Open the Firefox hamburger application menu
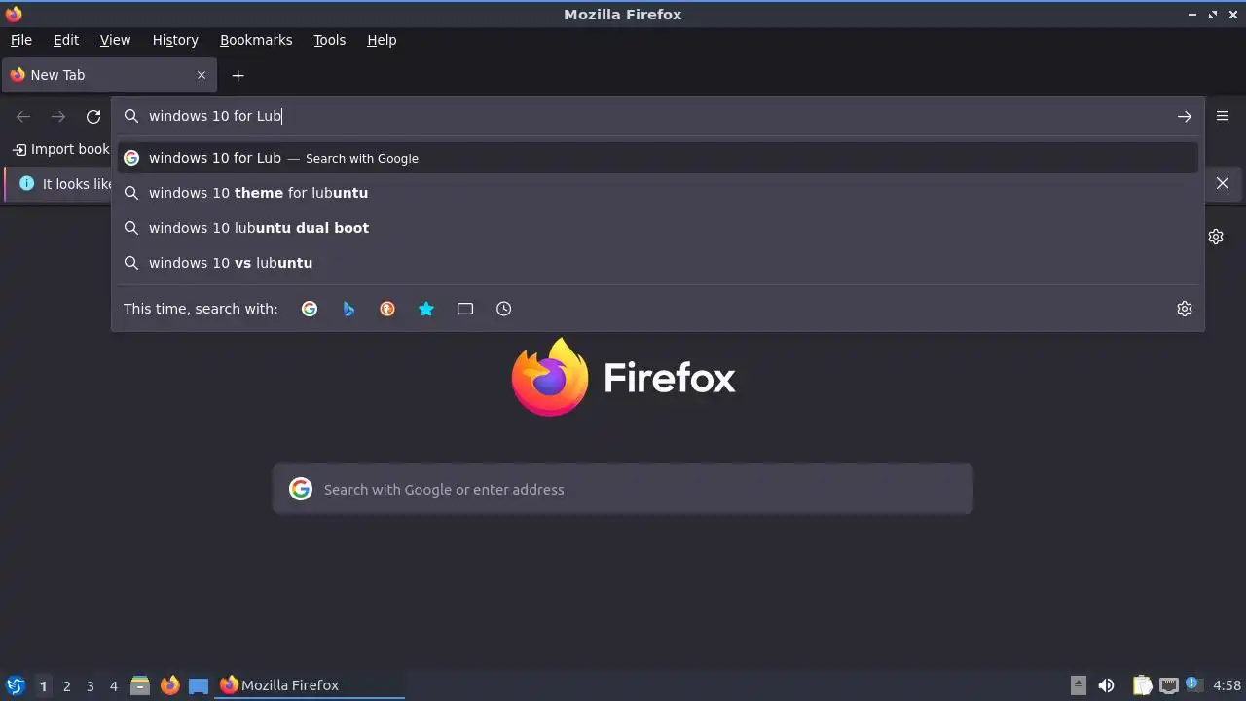Image resolution: width=1246 pixels, height=701 pixels. (x=1223, y=116)
